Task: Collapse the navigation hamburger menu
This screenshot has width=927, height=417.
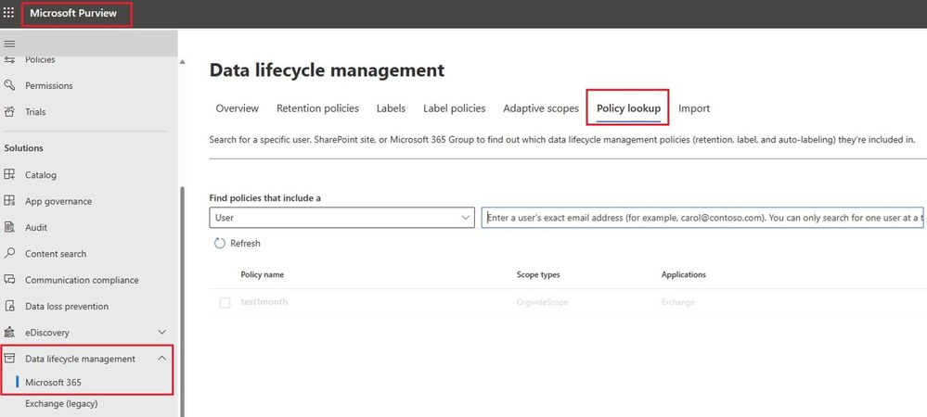Action: [x=10, y=44]
